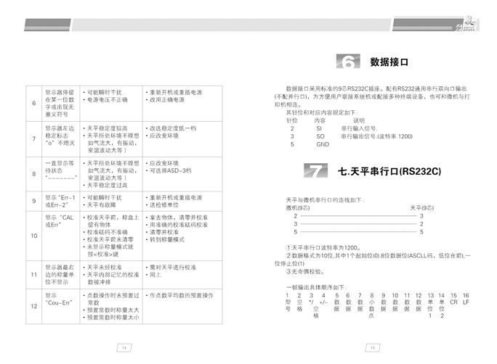Click table row number 6

33,103
